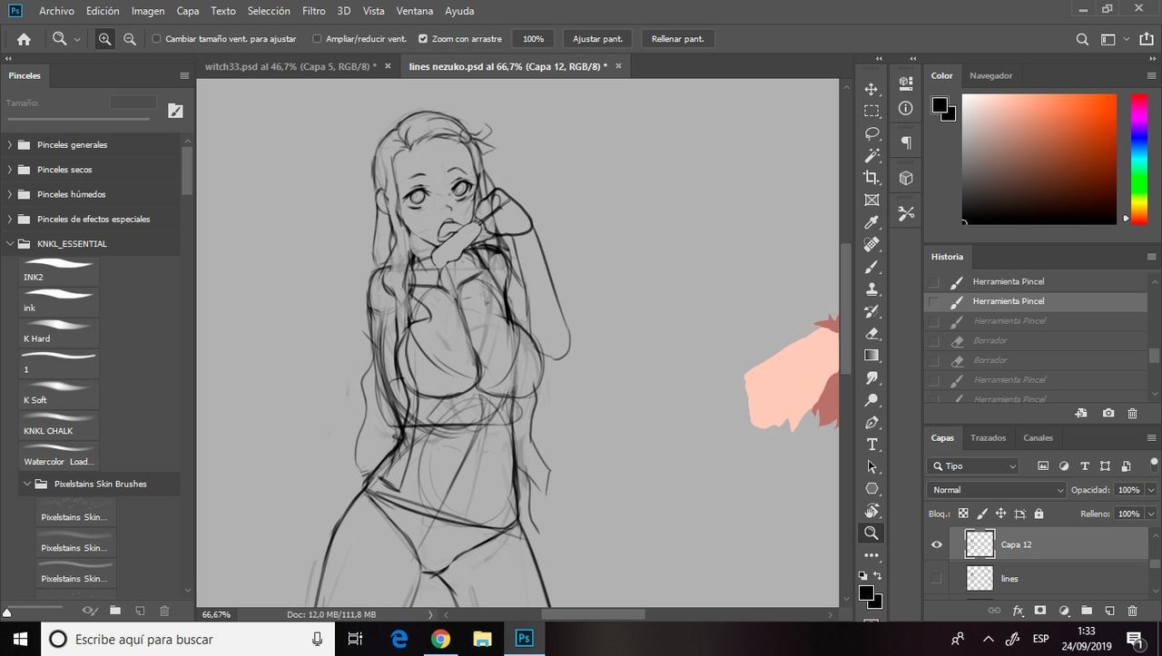Collapse KNKL_ESSENTIAL brush folder
1162x656 pixels.
click(x=10, y=243)
